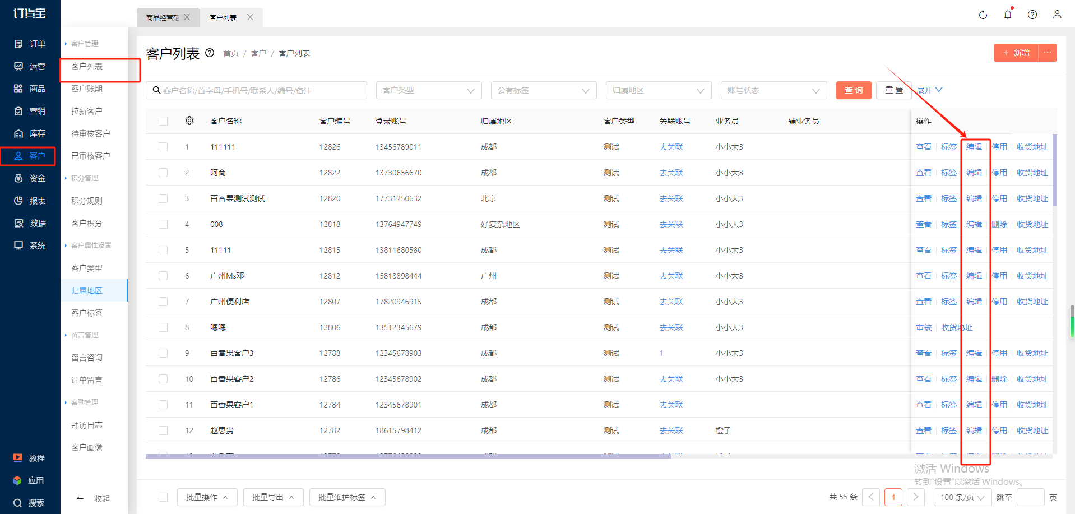Viewport: 1075px width, 514px height.
Task: Close the 客户列表 tab
Action: tap(250, 17)
